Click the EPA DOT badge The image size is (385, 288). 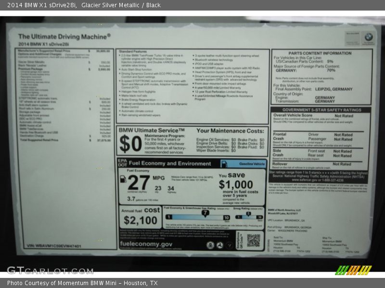point(122,163)
